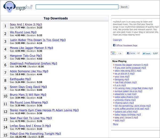Screen dimensions: 160x138
Task: Click 'waka waka shakira mp3'
Action: [x=127, y=97]
